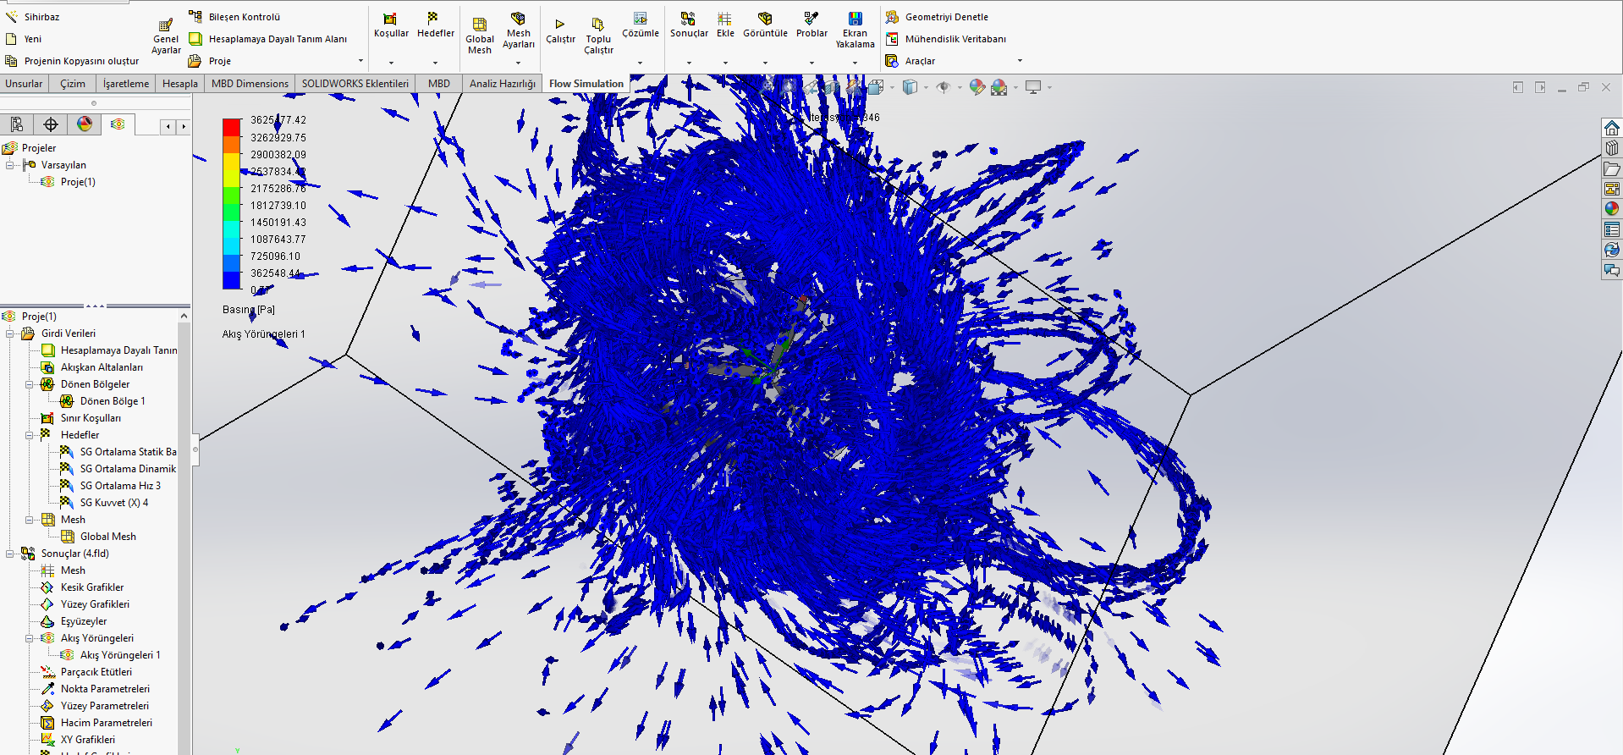Click the Ekran Yakalama capture icon
1623x755 pixels.
coord(855,19)
